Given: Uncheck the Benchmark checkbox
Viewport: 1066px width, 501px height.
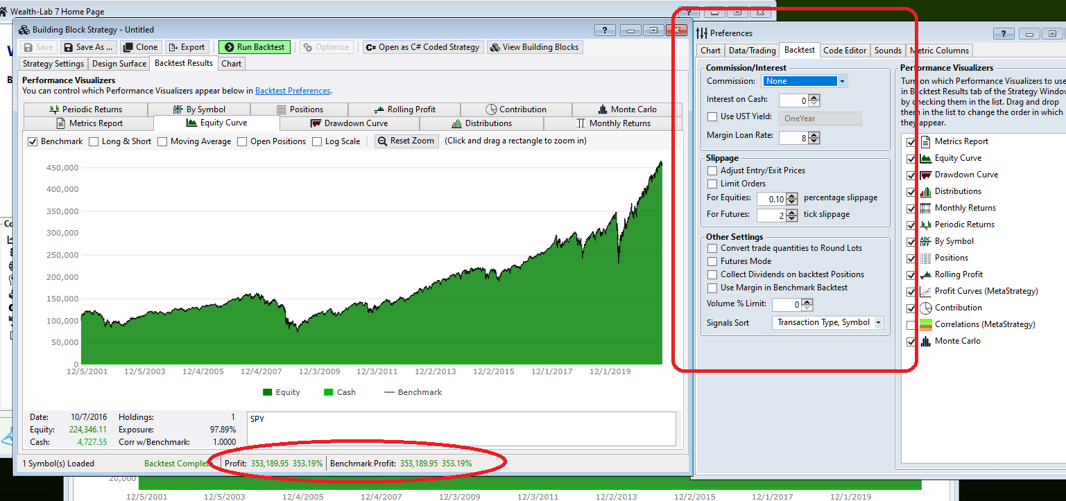Looking at the screenshot, I should [33, 141].
